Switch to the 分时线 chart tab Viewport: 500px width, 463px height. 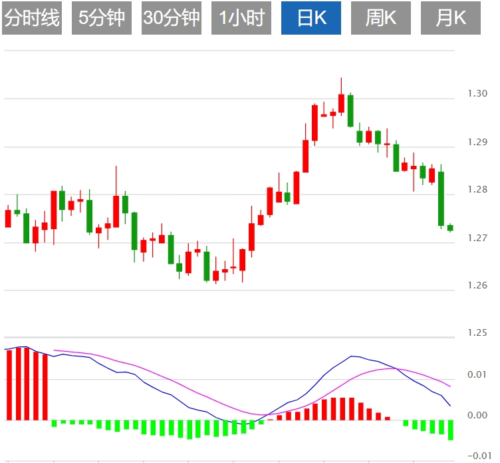32,18
